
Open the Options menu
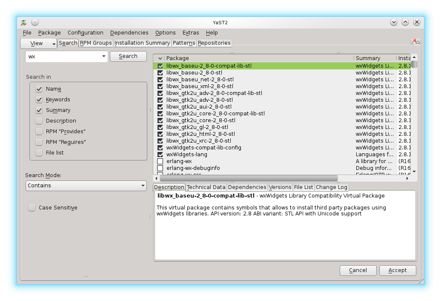click(165, 33)
